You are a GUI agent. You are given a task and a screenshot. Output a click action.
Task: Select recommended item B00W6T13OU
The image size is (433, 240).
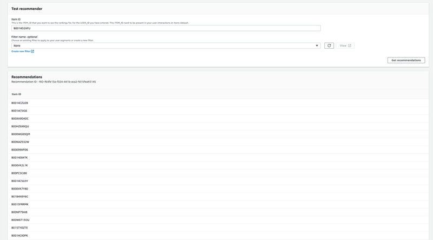click(20, 220)
